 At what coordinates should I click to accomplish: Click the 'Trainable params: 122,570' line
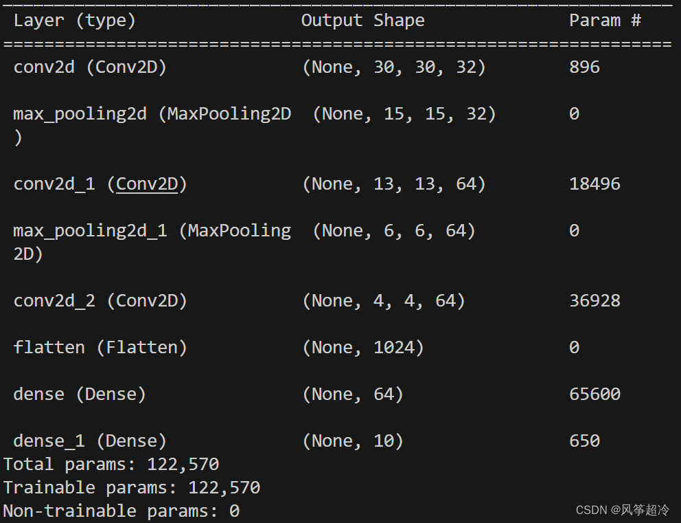tap(132, 488)
